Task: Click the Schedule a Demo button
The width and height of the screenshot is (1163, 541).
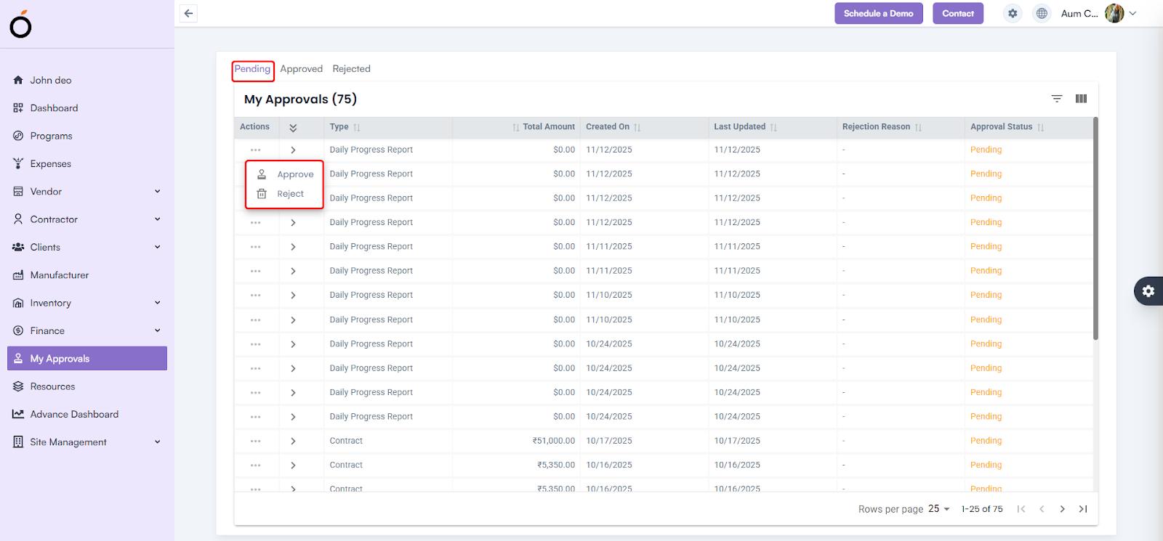Action: point(878,13)
